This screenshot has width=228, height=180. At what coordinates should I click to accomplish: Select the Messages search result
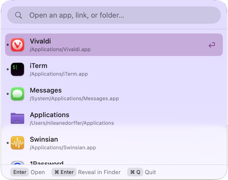coord(103,94)
